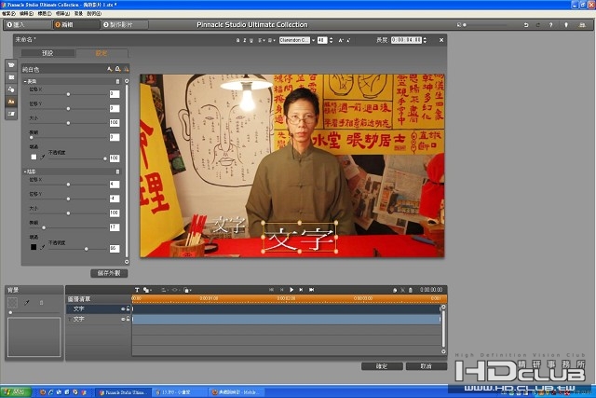The image size is (596, 398).
Task: Collapse the 表面 face section
Action: (25, 81)
